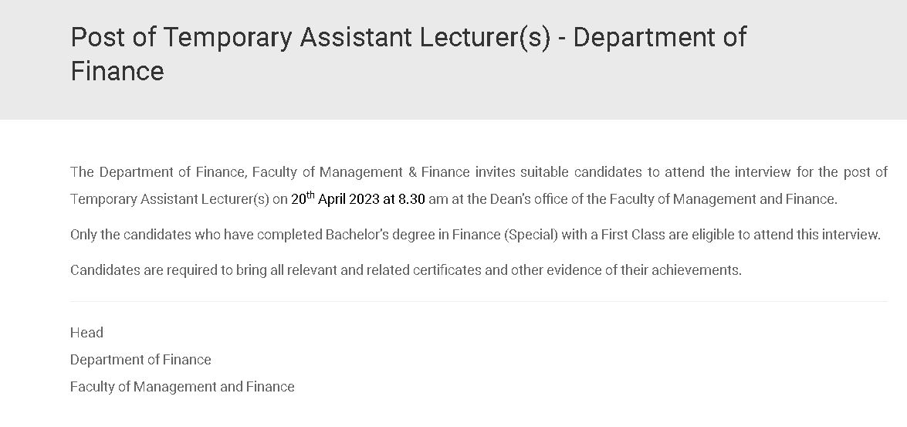The image size is (907, 427).
Task: Click the word "Finance" on the title's second line
Action: point(117,71)
